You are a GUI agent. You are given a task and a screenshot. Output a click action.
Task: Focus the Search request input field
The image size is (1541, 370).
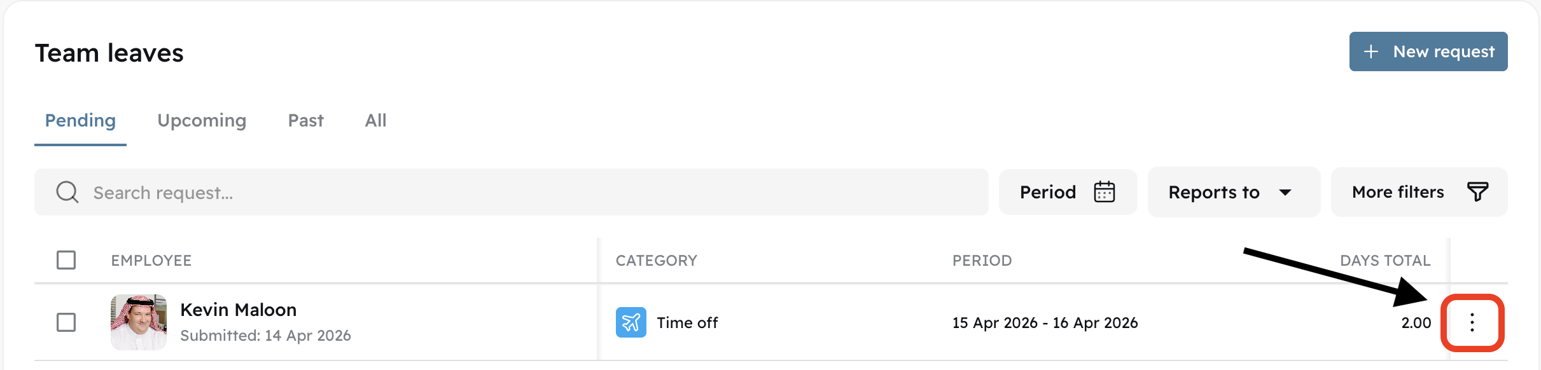click(509, 193)
